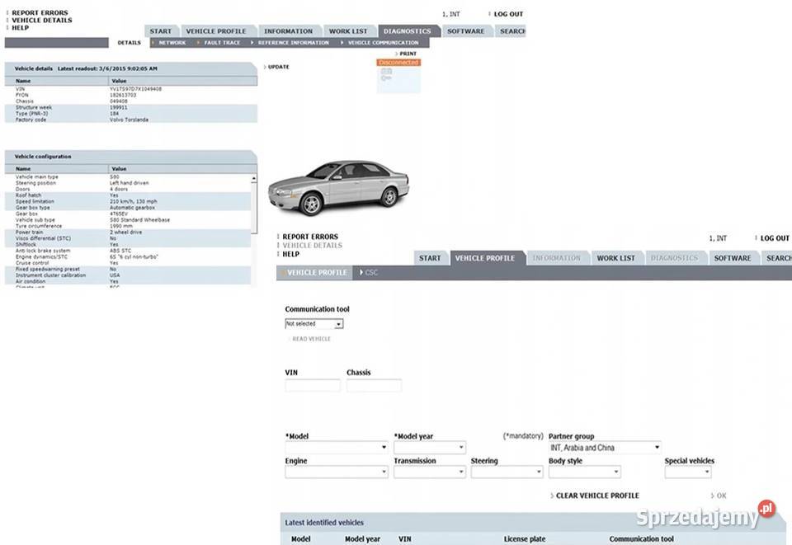Open the *Model dropdown
Image resolution: width=792 pixels, height=545 pixels.
coord(337,448)
